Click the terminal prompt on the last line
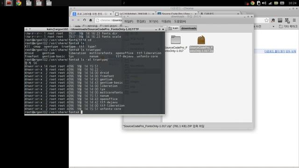 tap(52, 112)
